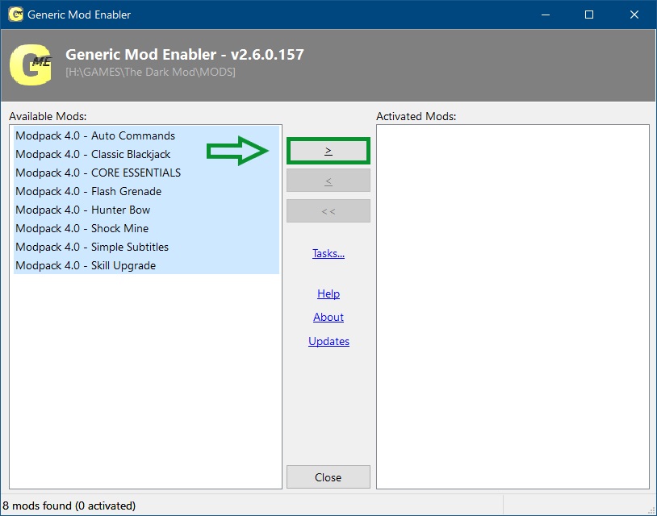Image resolution: width=657 pixels, height=516 pixels.
Task: Maximize the Generic Mod Enabler window
Action: pos(589,15)
